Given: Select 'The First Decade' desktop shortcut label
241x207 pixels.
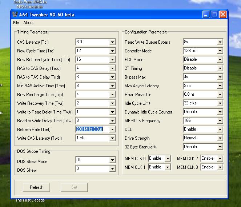Looking at the screenshot, I should [x=30, y=200].
